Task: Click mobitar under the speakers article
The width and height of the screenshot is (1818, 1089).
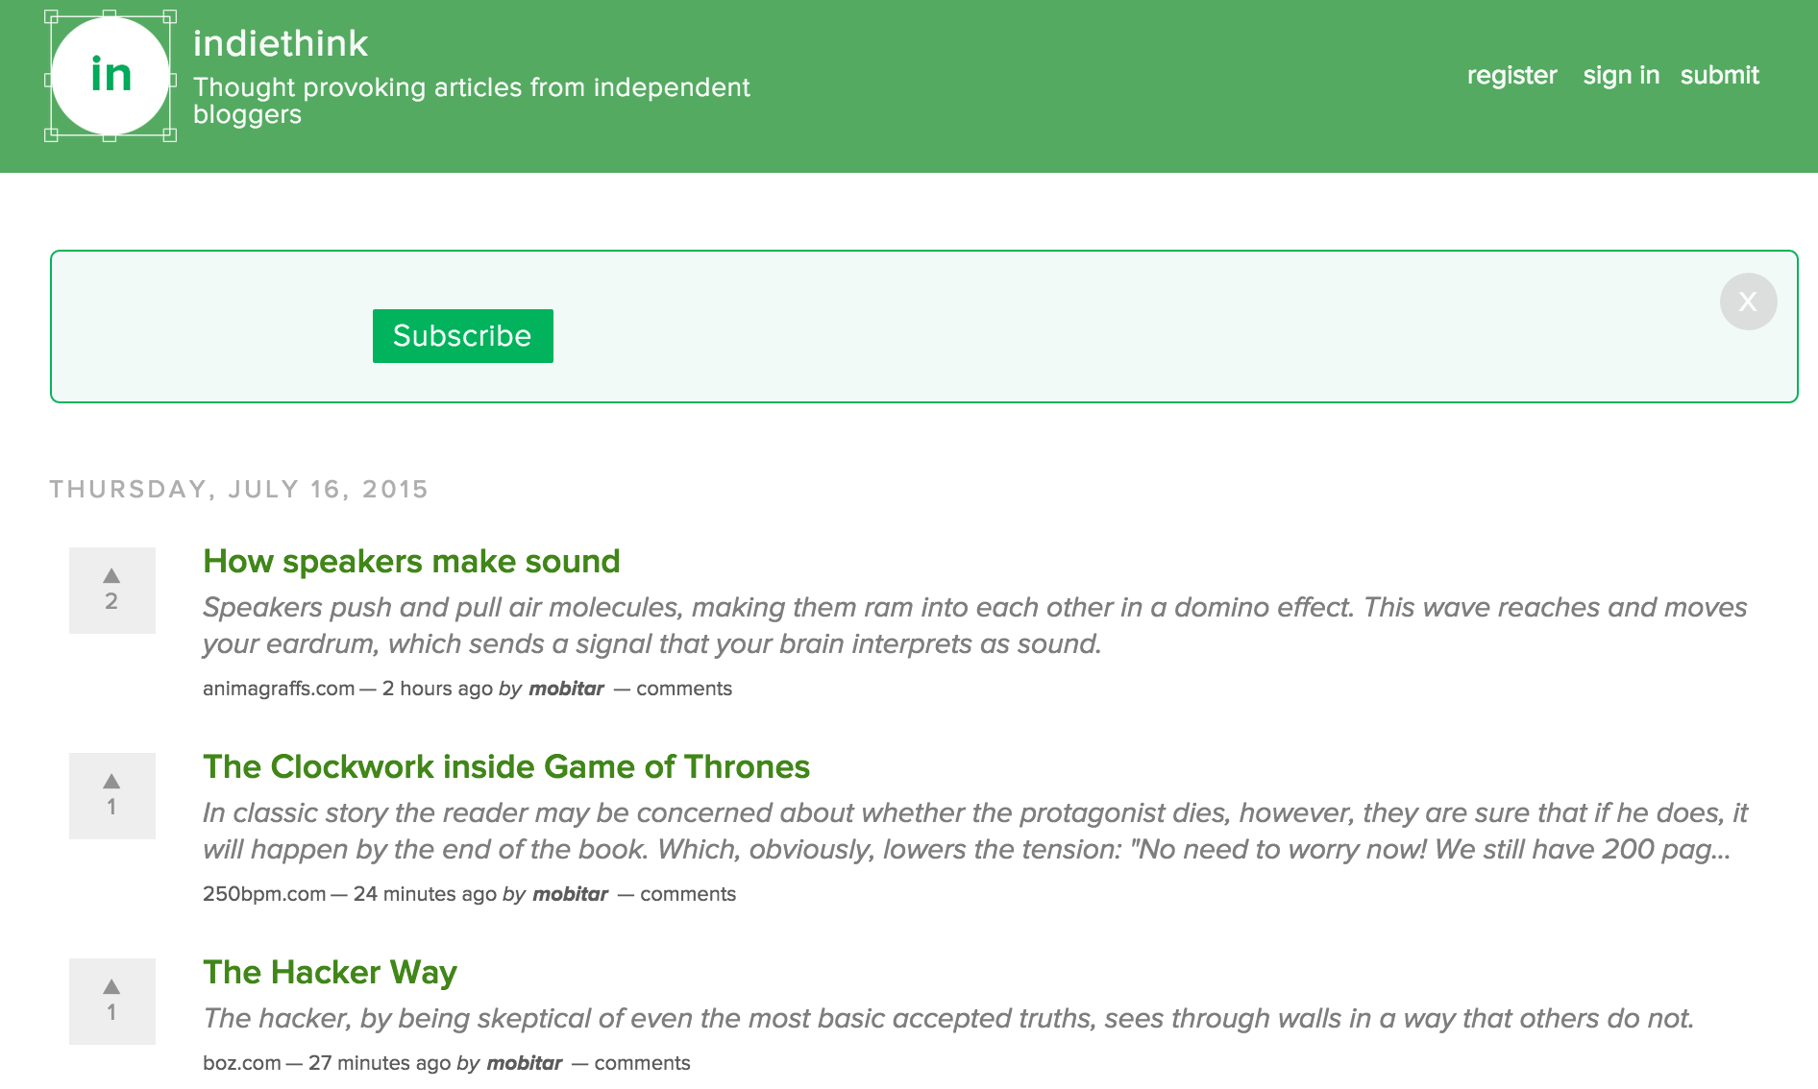Action: (x=566, y=688)
